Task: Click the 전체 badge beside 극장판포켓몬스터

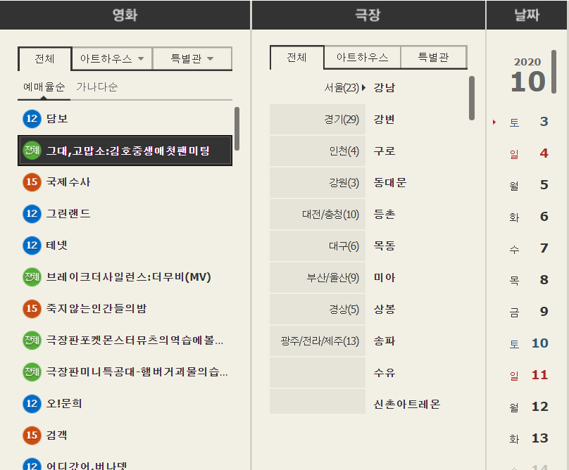Action: (32, 340)
